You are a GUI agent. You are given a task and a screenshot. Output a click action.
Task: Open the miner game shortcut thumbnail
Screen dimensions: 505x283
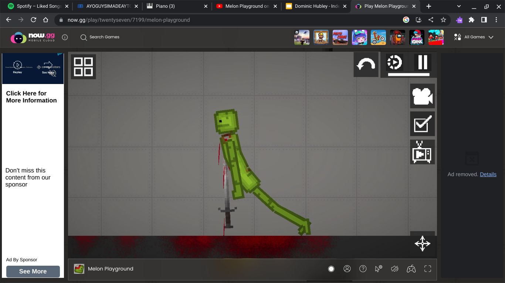pyautogui.click(x=321, y=37)
